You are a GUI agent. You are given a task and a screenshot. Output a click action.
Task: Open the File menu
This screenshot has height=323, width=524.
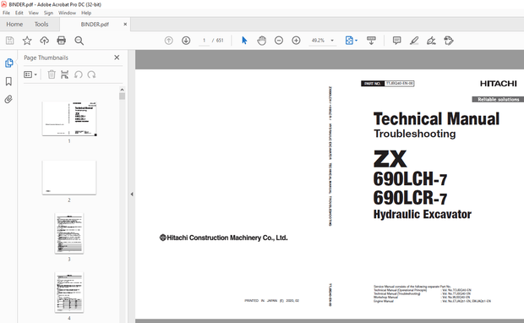(x=7, y=13)
